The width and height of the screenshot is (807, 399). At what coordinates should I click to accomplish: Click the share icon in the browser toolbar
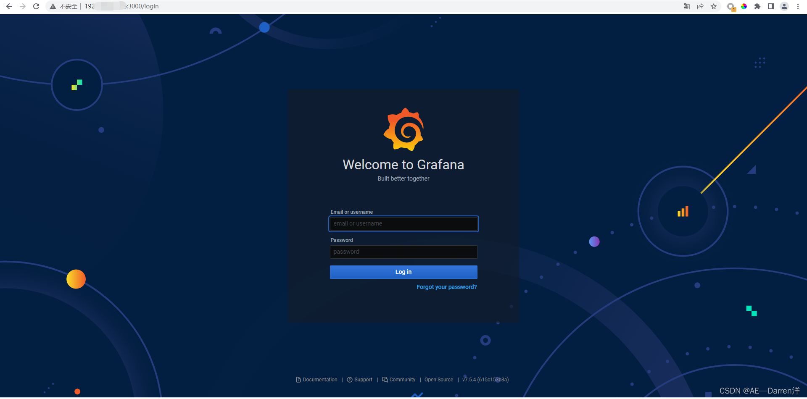point(700,6)
